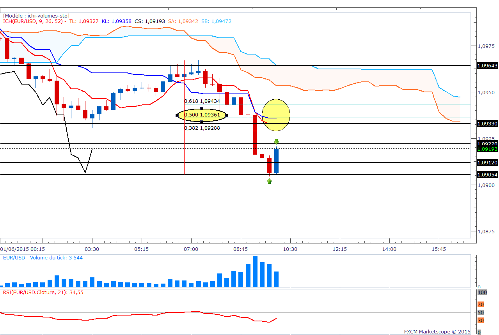The image size is (499, 335).
Task: Click the green up arrow marker below the candles
Action: pyautogui.click(x=269, y=181)
